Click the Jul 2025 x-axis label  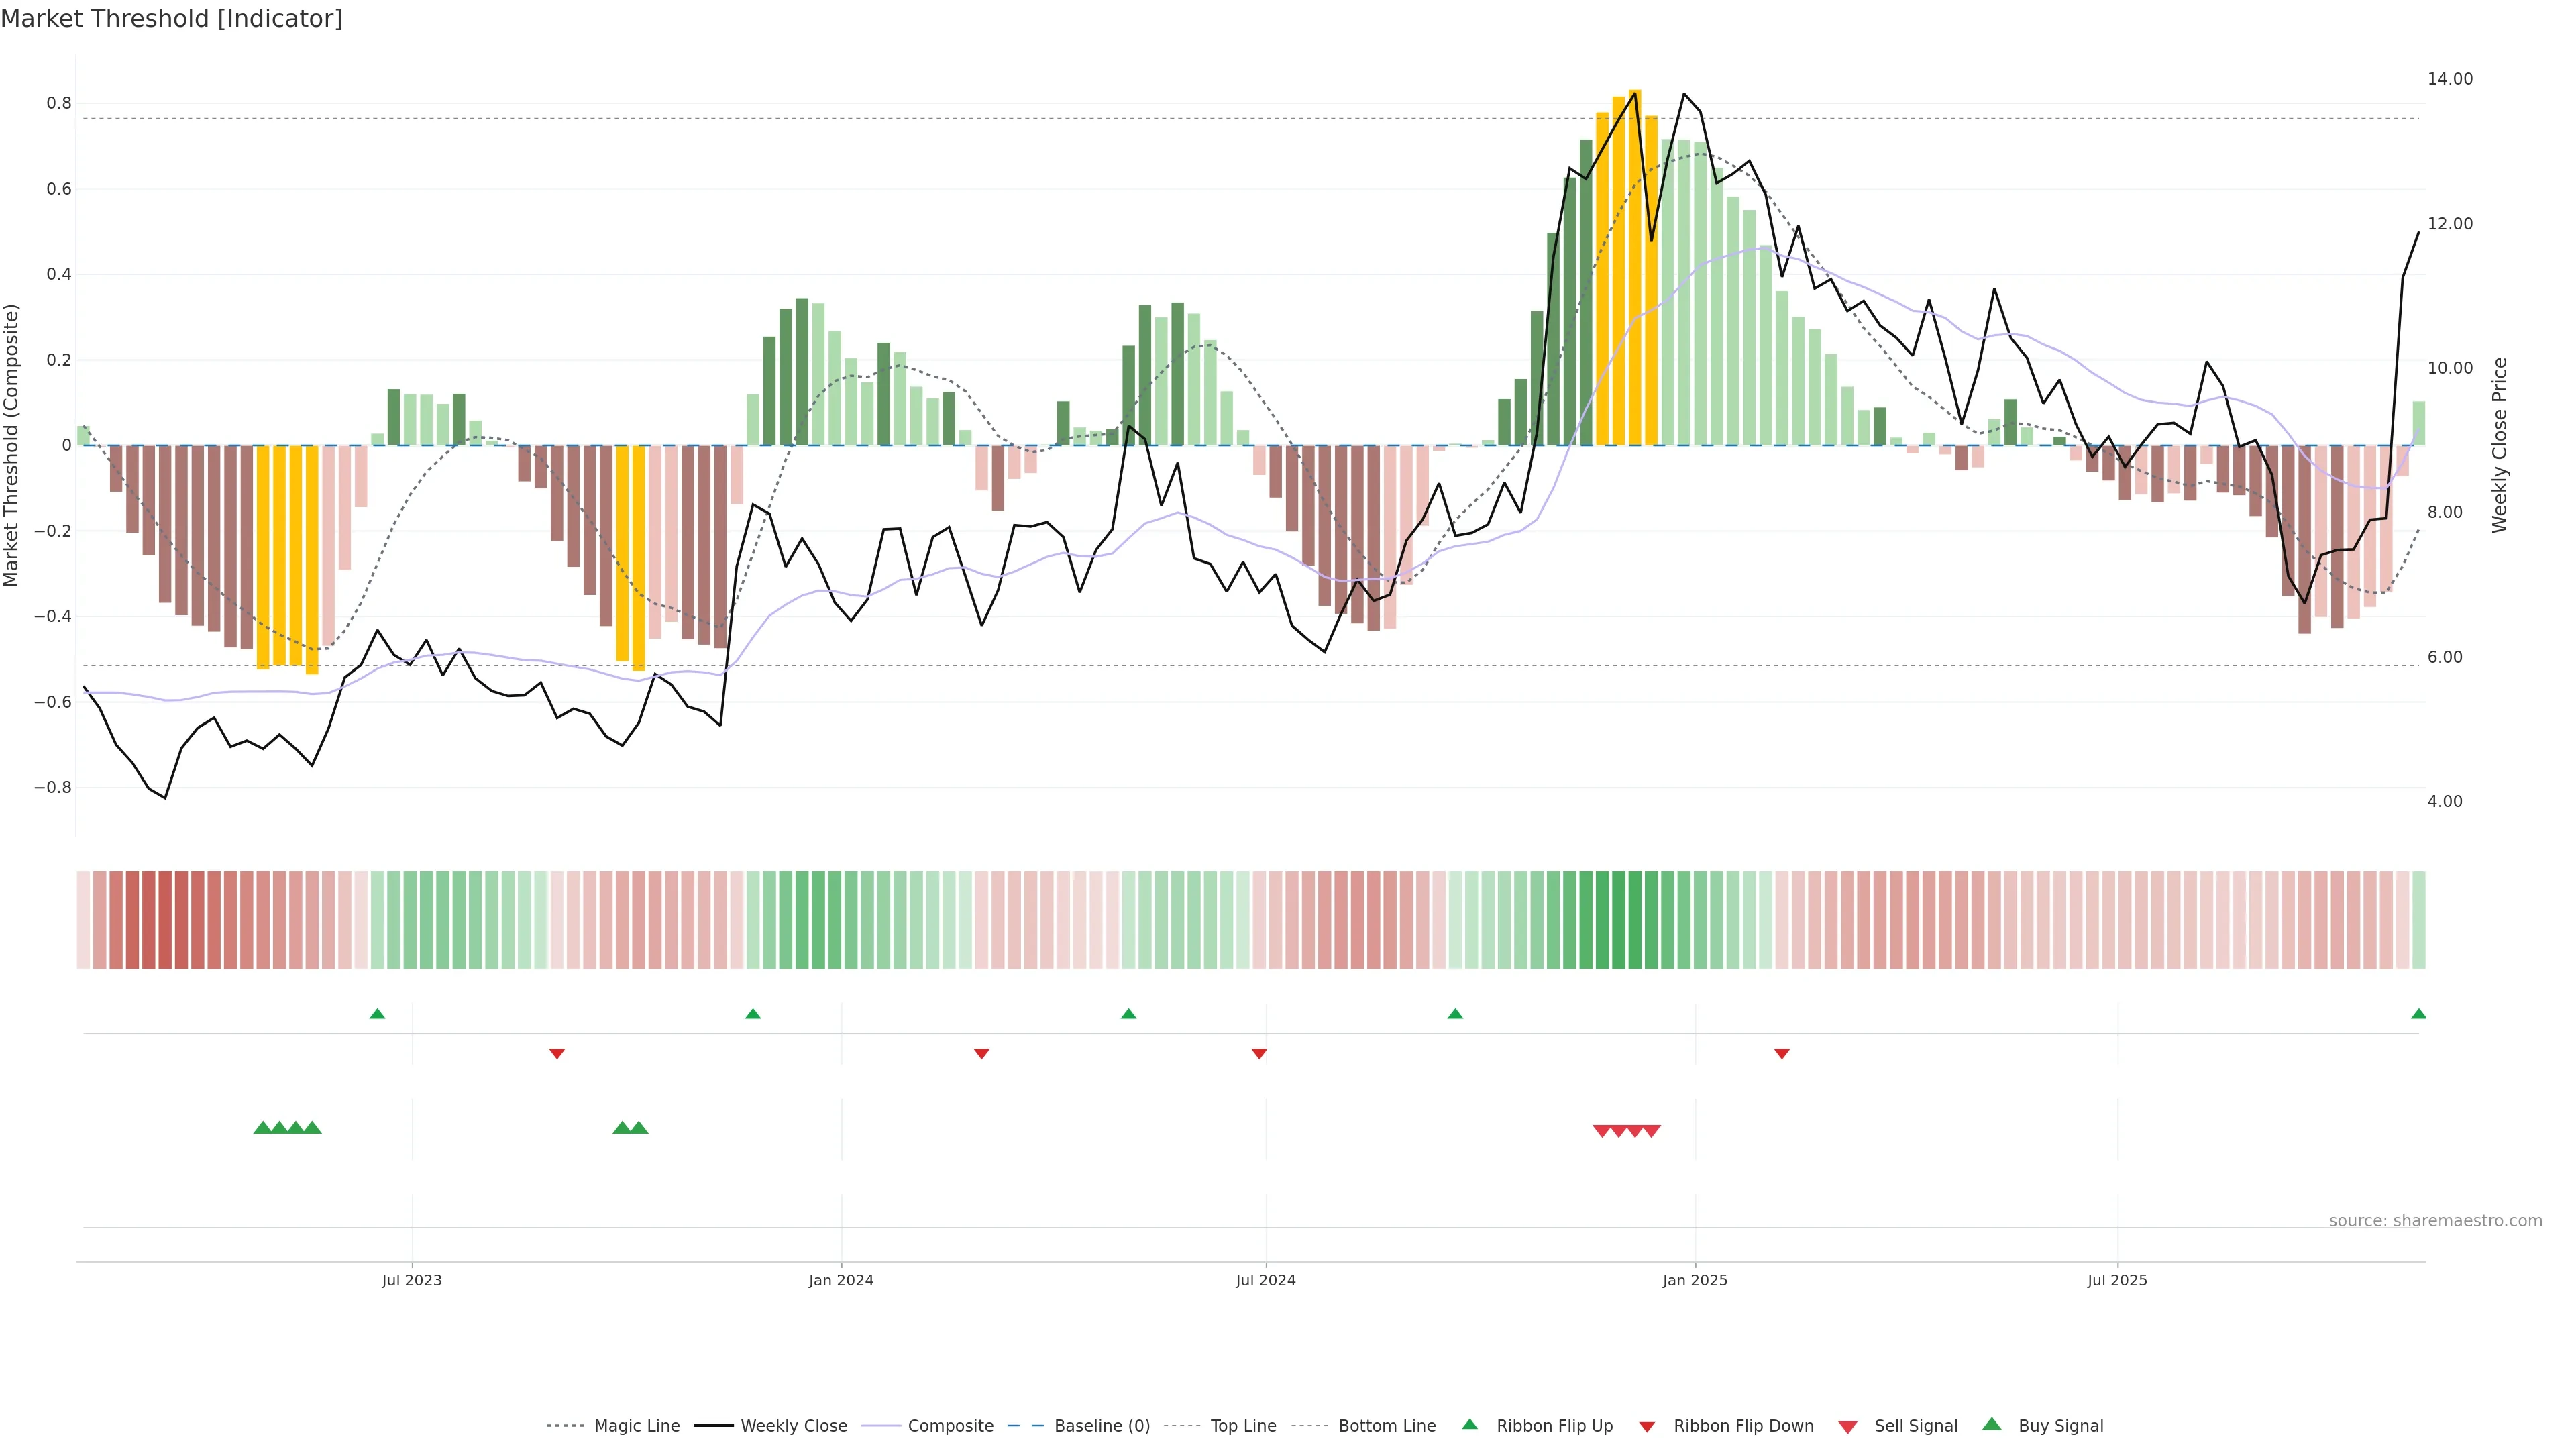[x=2117, y=1280]
